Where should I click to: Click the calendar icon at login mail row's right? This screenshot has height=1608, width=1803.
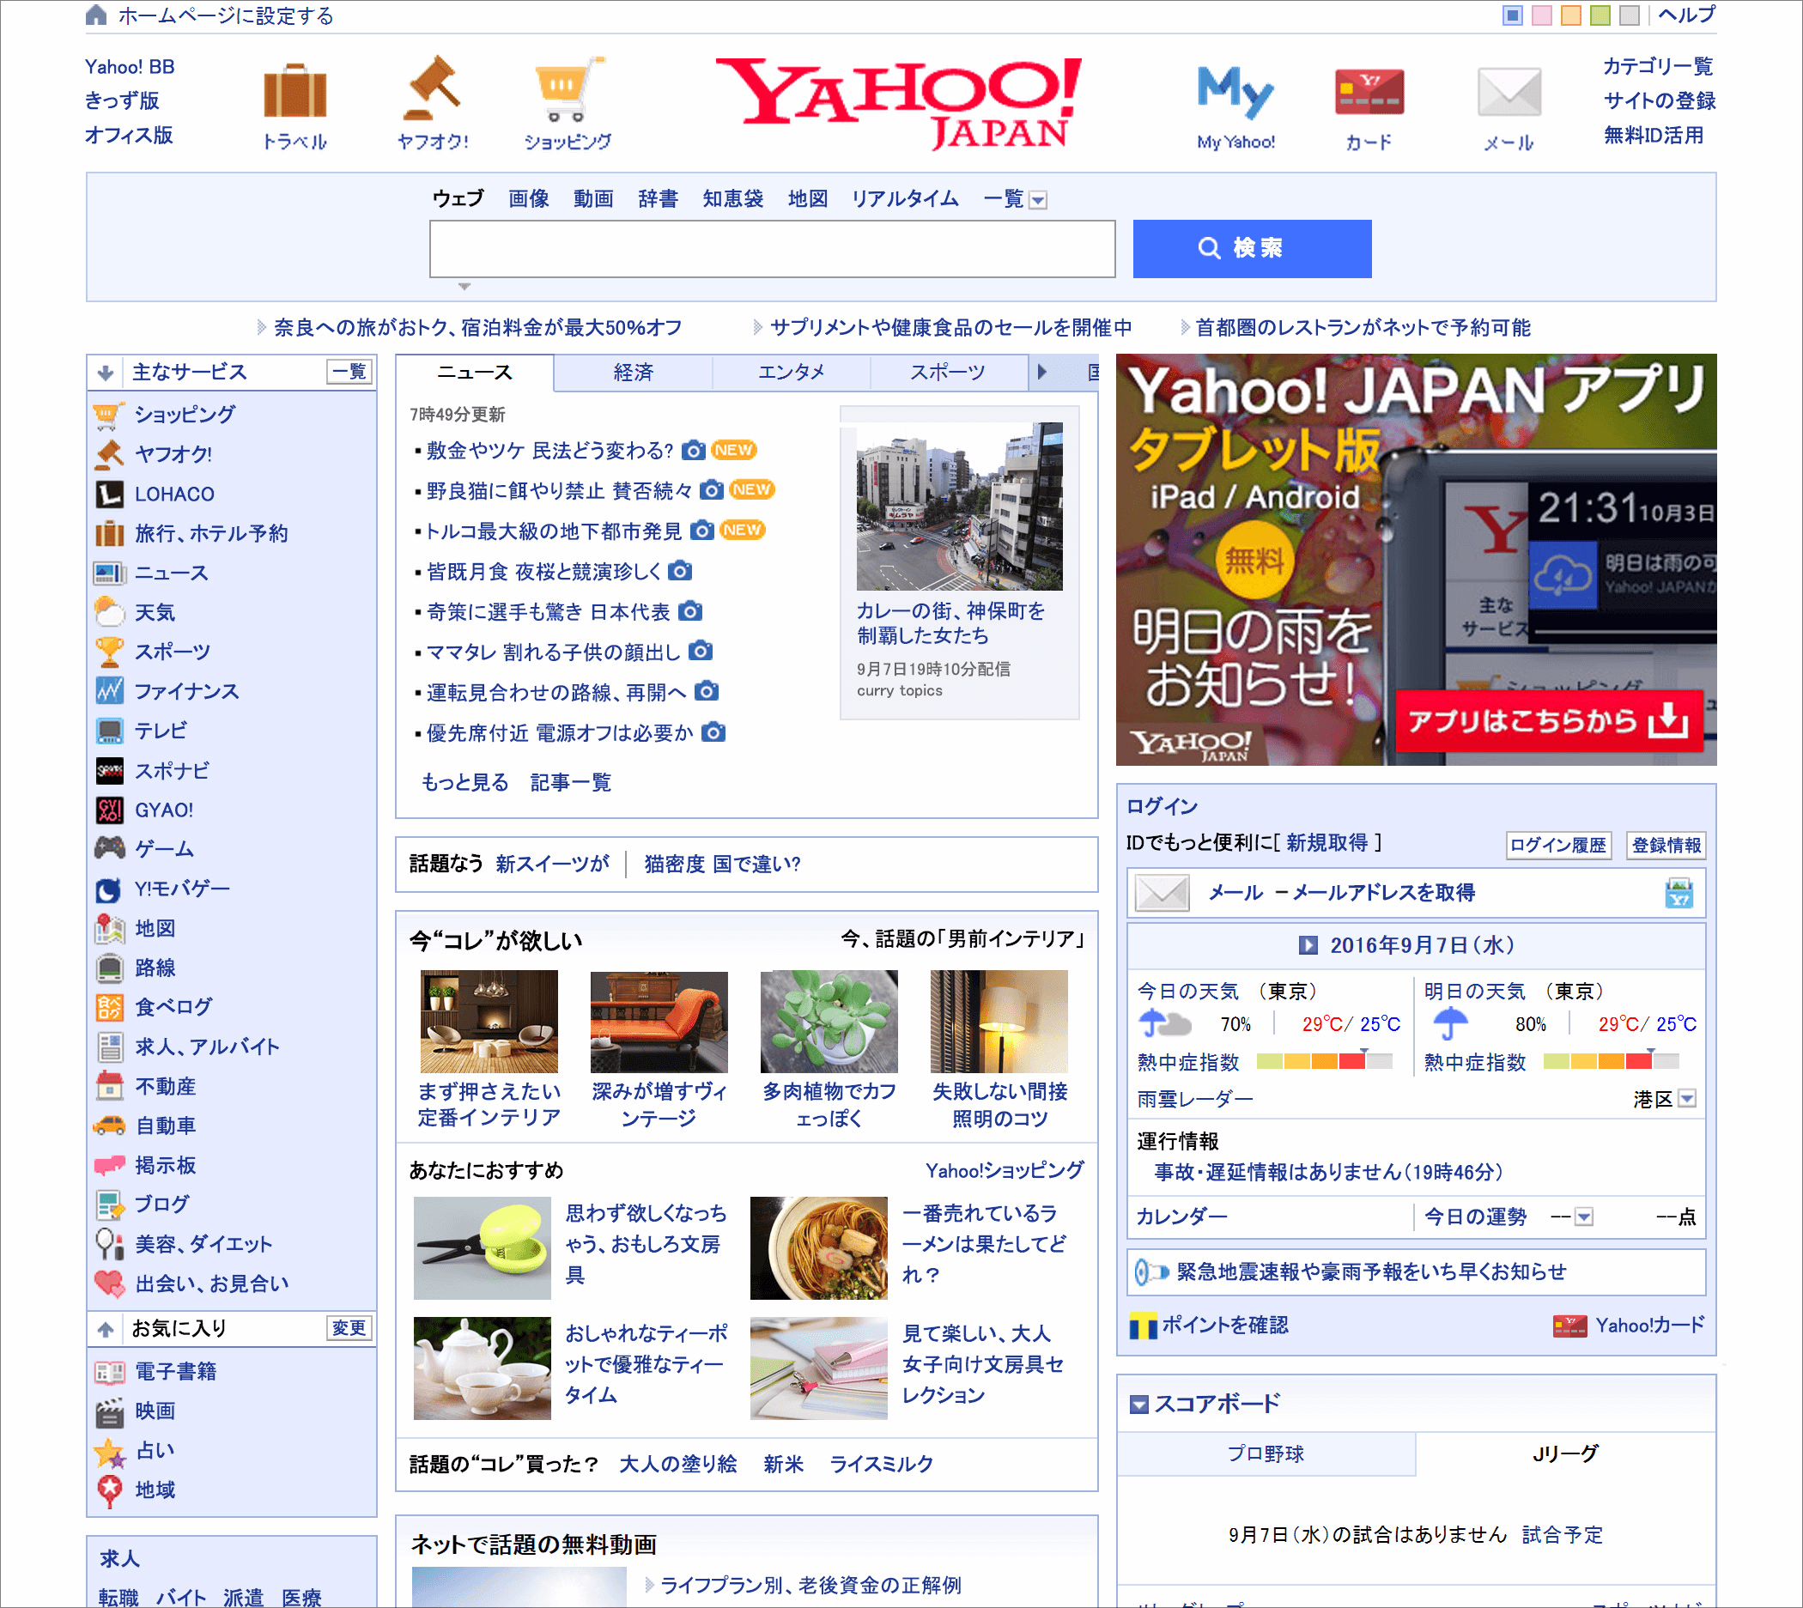1678,892
